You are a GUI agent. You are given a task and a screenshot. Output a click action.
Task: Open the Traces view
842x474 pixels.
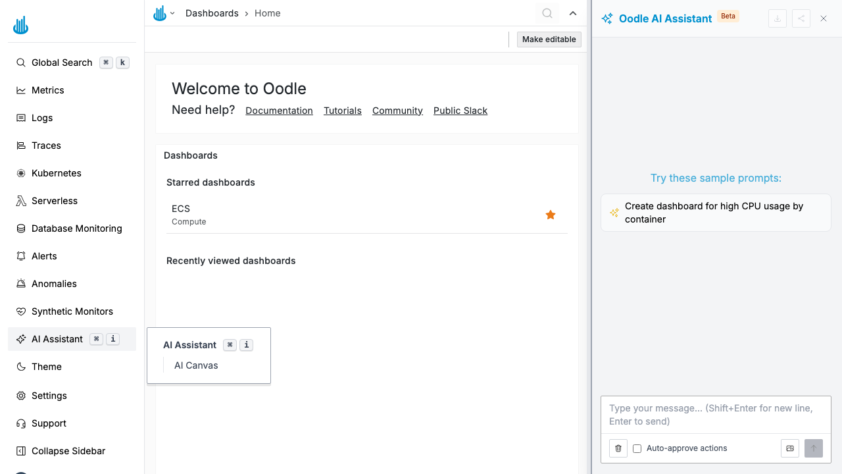point(45,145)
